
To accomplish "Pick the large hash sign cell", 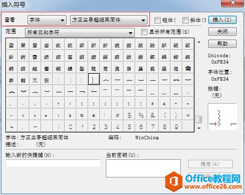I will point(118,115).
